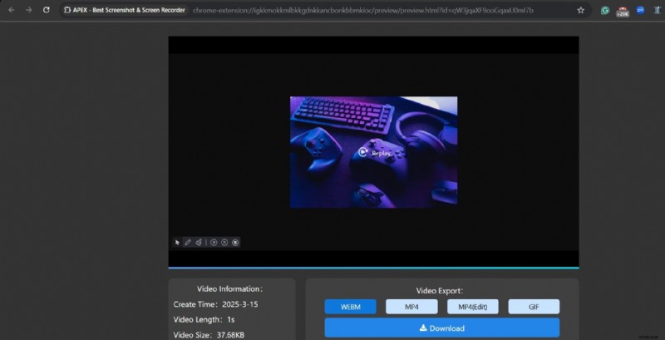Bookmark this page with star icon
This screenshot has width=665, height=340.
[x=580, y=10]
